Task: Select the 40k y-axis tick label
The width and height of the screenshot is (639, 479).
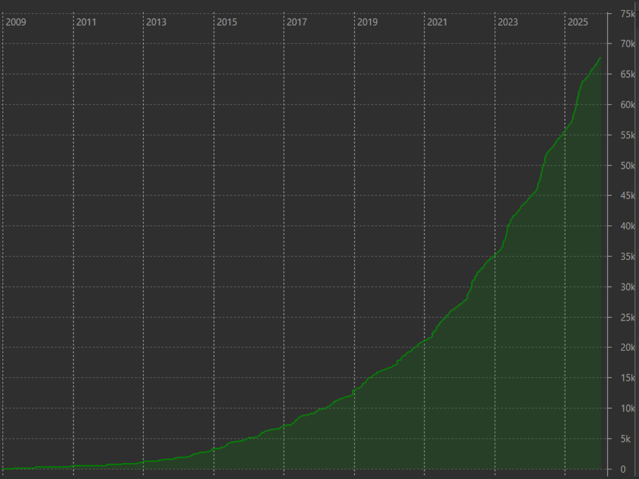Action: 627,226
